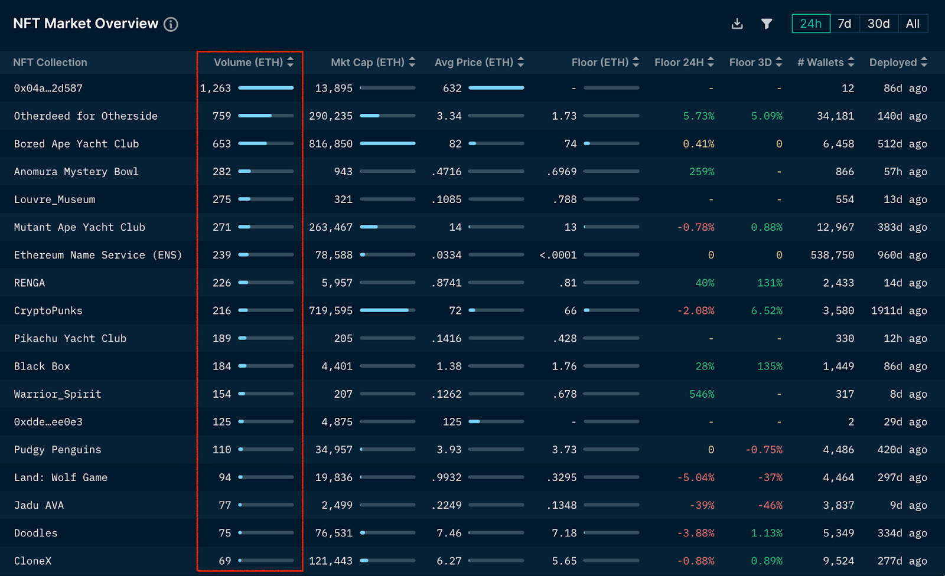The width and height of the screenshot is (945, 576).
Task: Open the table filter funnel icon
Action: pos(767,24)
